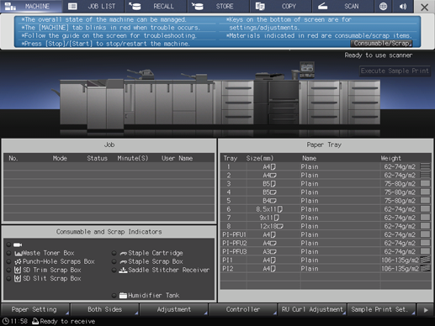435x326 pixels.
Task: Click the toner indicator light at list top
Action: coord(8,244)
